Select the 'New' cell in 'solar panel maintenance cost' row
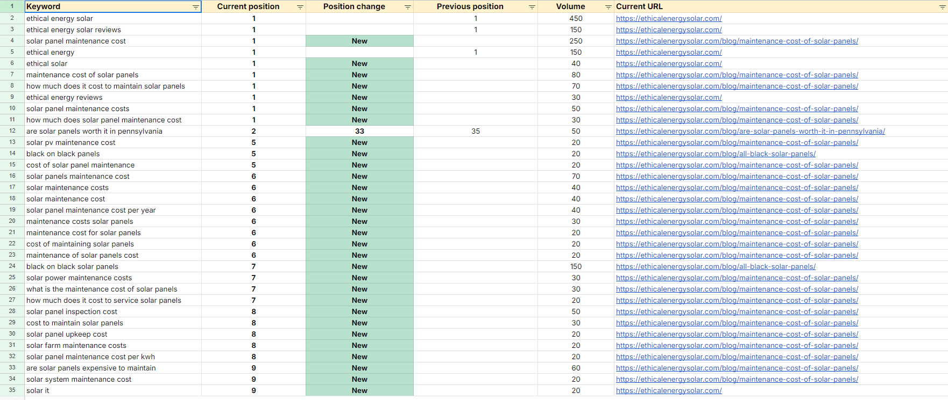The image size is (948, 400). click(359, 41)
